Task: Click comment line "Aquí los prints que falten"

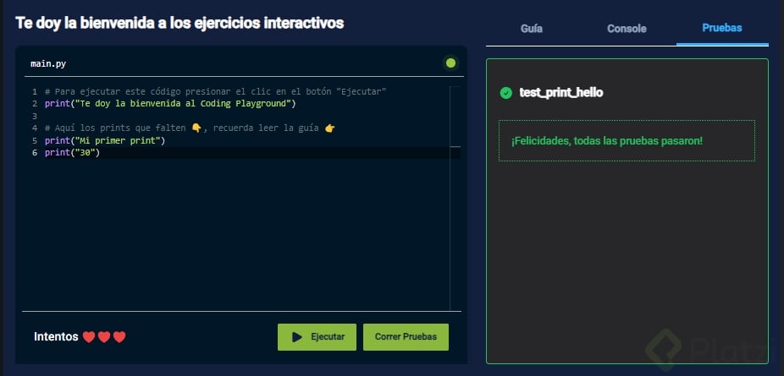Action: click(x=190, y=128)
